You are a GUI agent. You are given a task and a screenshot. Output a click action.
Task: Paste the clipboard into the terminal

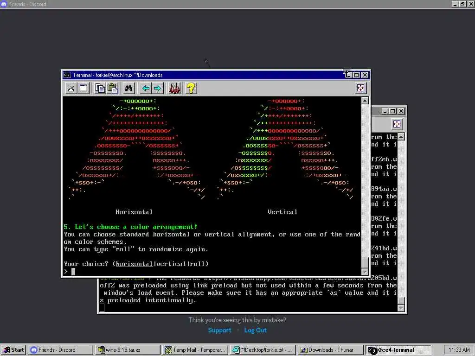(112, 89)
